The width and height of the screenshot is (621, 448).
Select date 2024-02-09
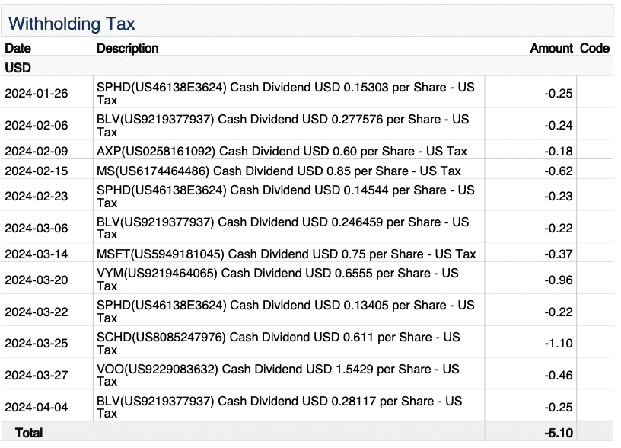pos(37,151)
